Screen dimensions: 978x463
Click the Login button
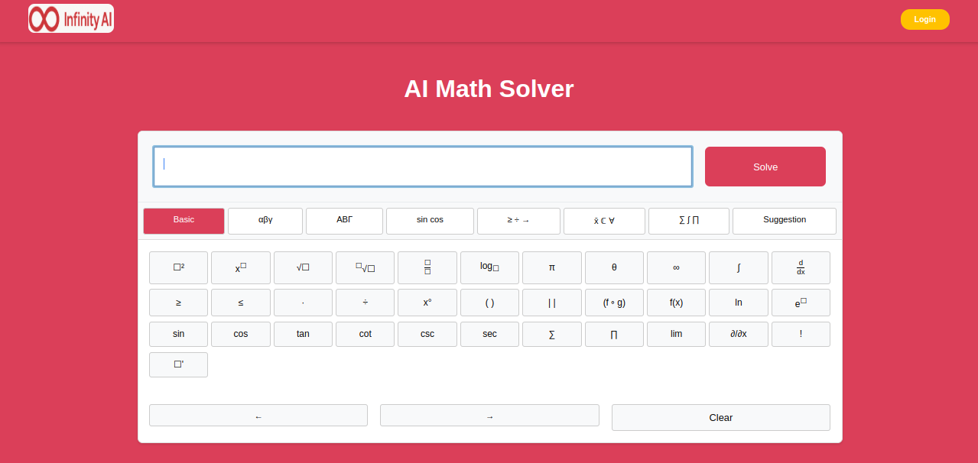tap(924, 19)
